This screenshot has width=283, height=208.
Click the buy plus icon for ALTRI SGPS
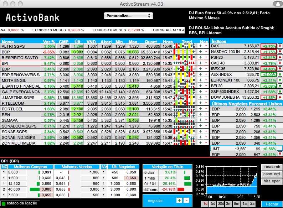[x=200, y=46]
